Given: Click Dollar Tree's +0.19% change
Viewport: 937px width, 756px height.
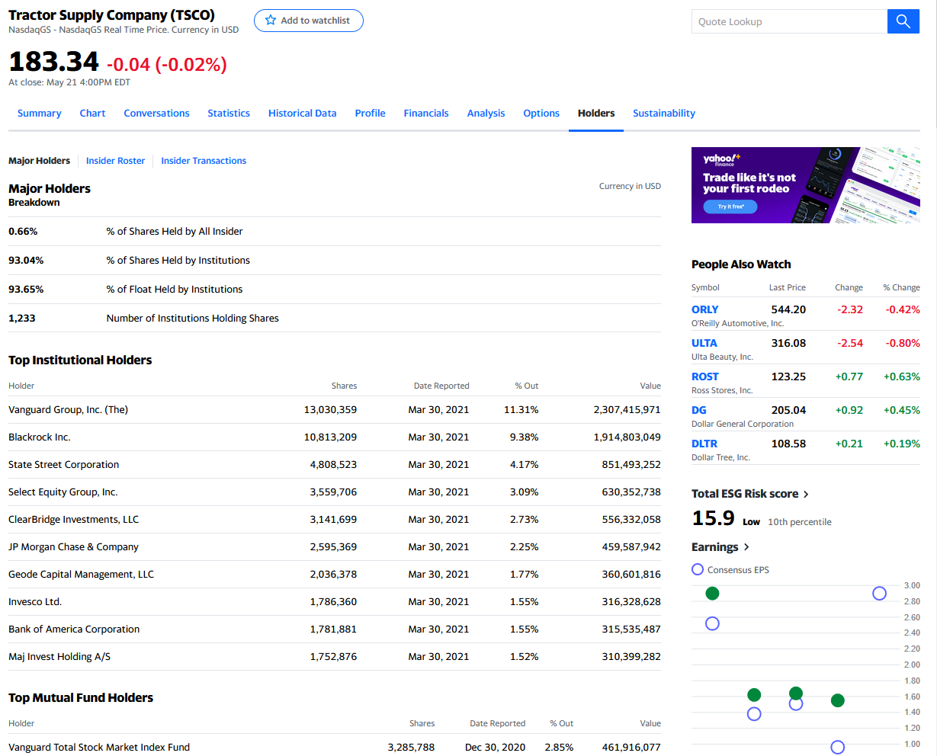Looking at the screenshot, I should pyautogui.click(x=902, y=444).
